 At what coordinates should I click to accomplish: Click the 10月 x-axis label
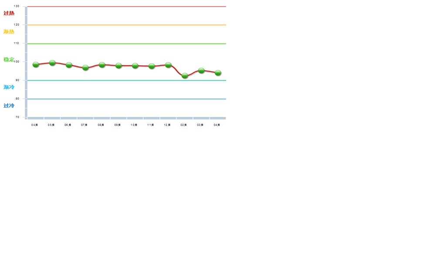[x=134, y=125]
